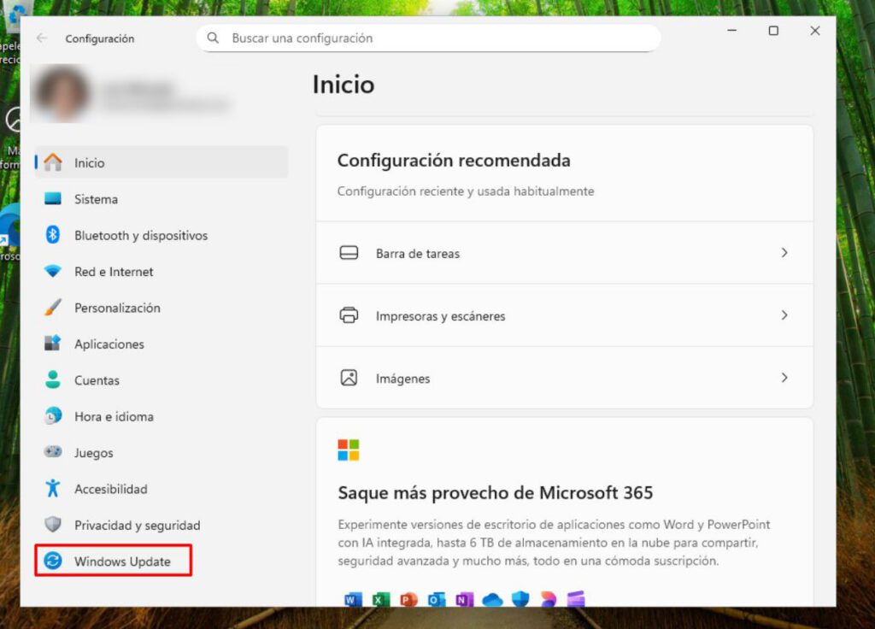Click the Personalización brush icon
Image resolution: width=875 pixels, height=629 pixels.
pos(51,307)
